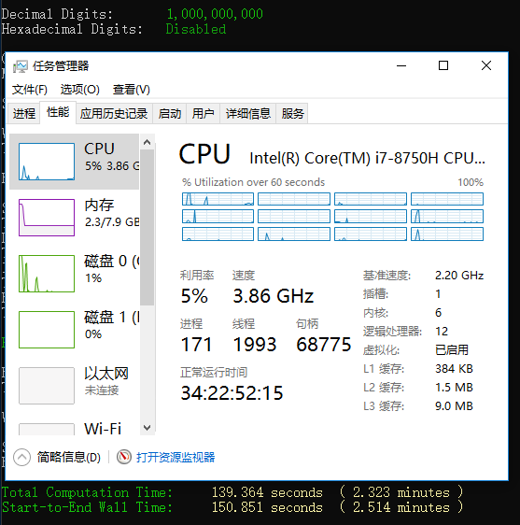This screenshot has height=525, width=520.
Task: Click 'Disabled' hexadecimal value in console
Action: (x=196, y=29)
